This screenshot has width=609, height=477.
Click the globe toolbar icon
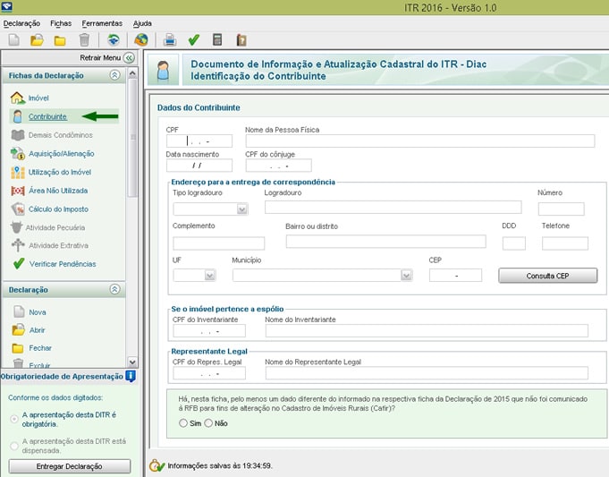click(x=141, y=39)
